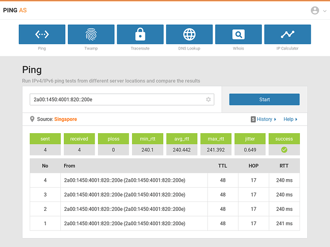The width and height of the screenshot is (330, 247).
Task: Open ping settings gear in address field
Action: coord(208,99)
